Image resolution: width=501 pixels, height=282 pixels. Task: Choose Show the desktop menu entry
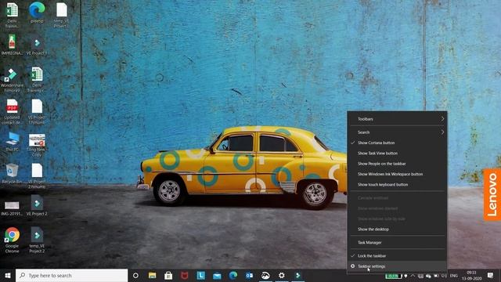click(397, 230)
